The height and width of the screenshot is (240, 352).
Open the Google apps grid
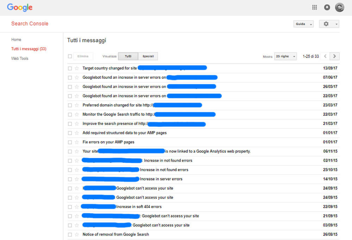(314, 7)
